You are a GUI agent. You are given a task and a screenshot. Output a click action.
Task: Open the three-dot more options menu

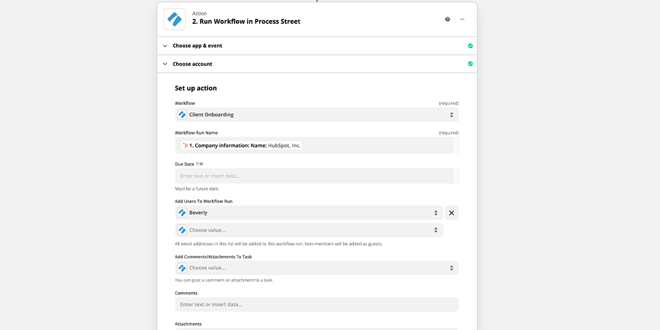click(x=462, y=19)
